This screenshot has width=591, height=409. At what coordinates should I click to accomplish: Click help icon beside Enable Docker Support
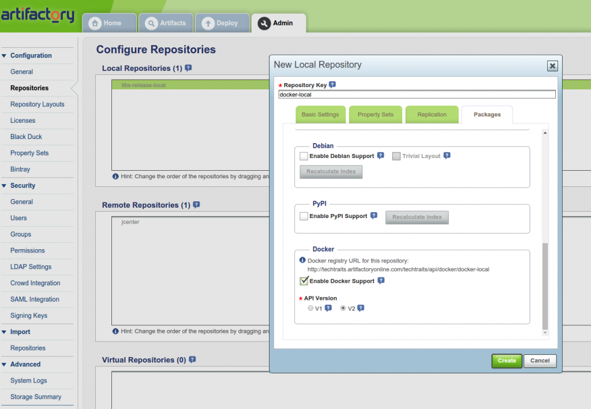coord(381,281)
